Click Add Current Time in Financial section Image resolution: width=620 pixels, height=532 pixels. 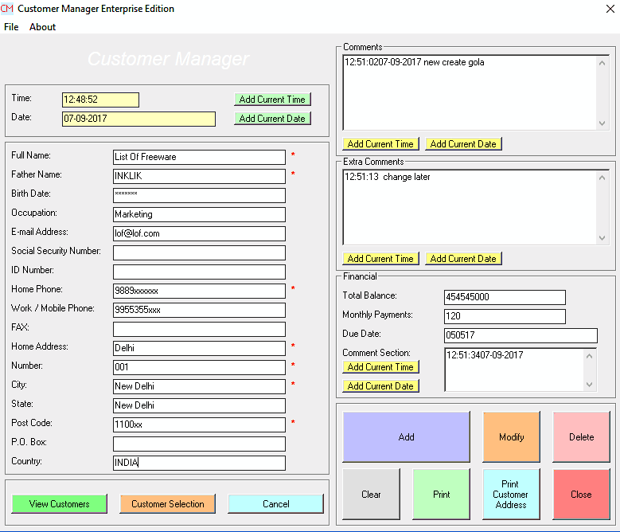[x=380, y=367]
